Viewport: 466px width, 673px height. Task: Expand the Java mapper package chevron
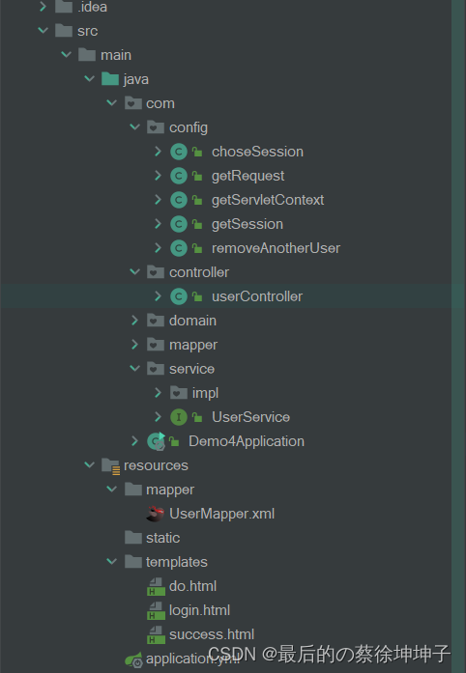(x=134, y=345)
